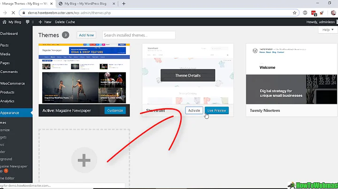Click the plus New icon in admin bar
This screenshot has width=338, height=189.
click(40, 22)
